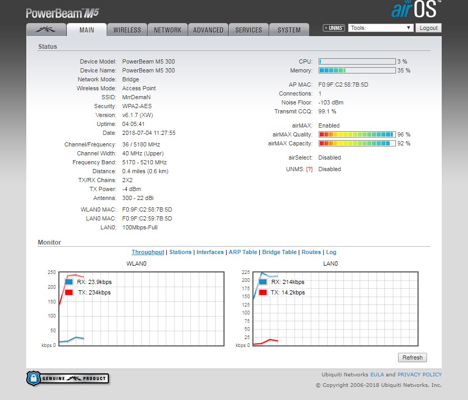
Task: Click the Genuine Product badge
Action: click(x=68, y=378)
